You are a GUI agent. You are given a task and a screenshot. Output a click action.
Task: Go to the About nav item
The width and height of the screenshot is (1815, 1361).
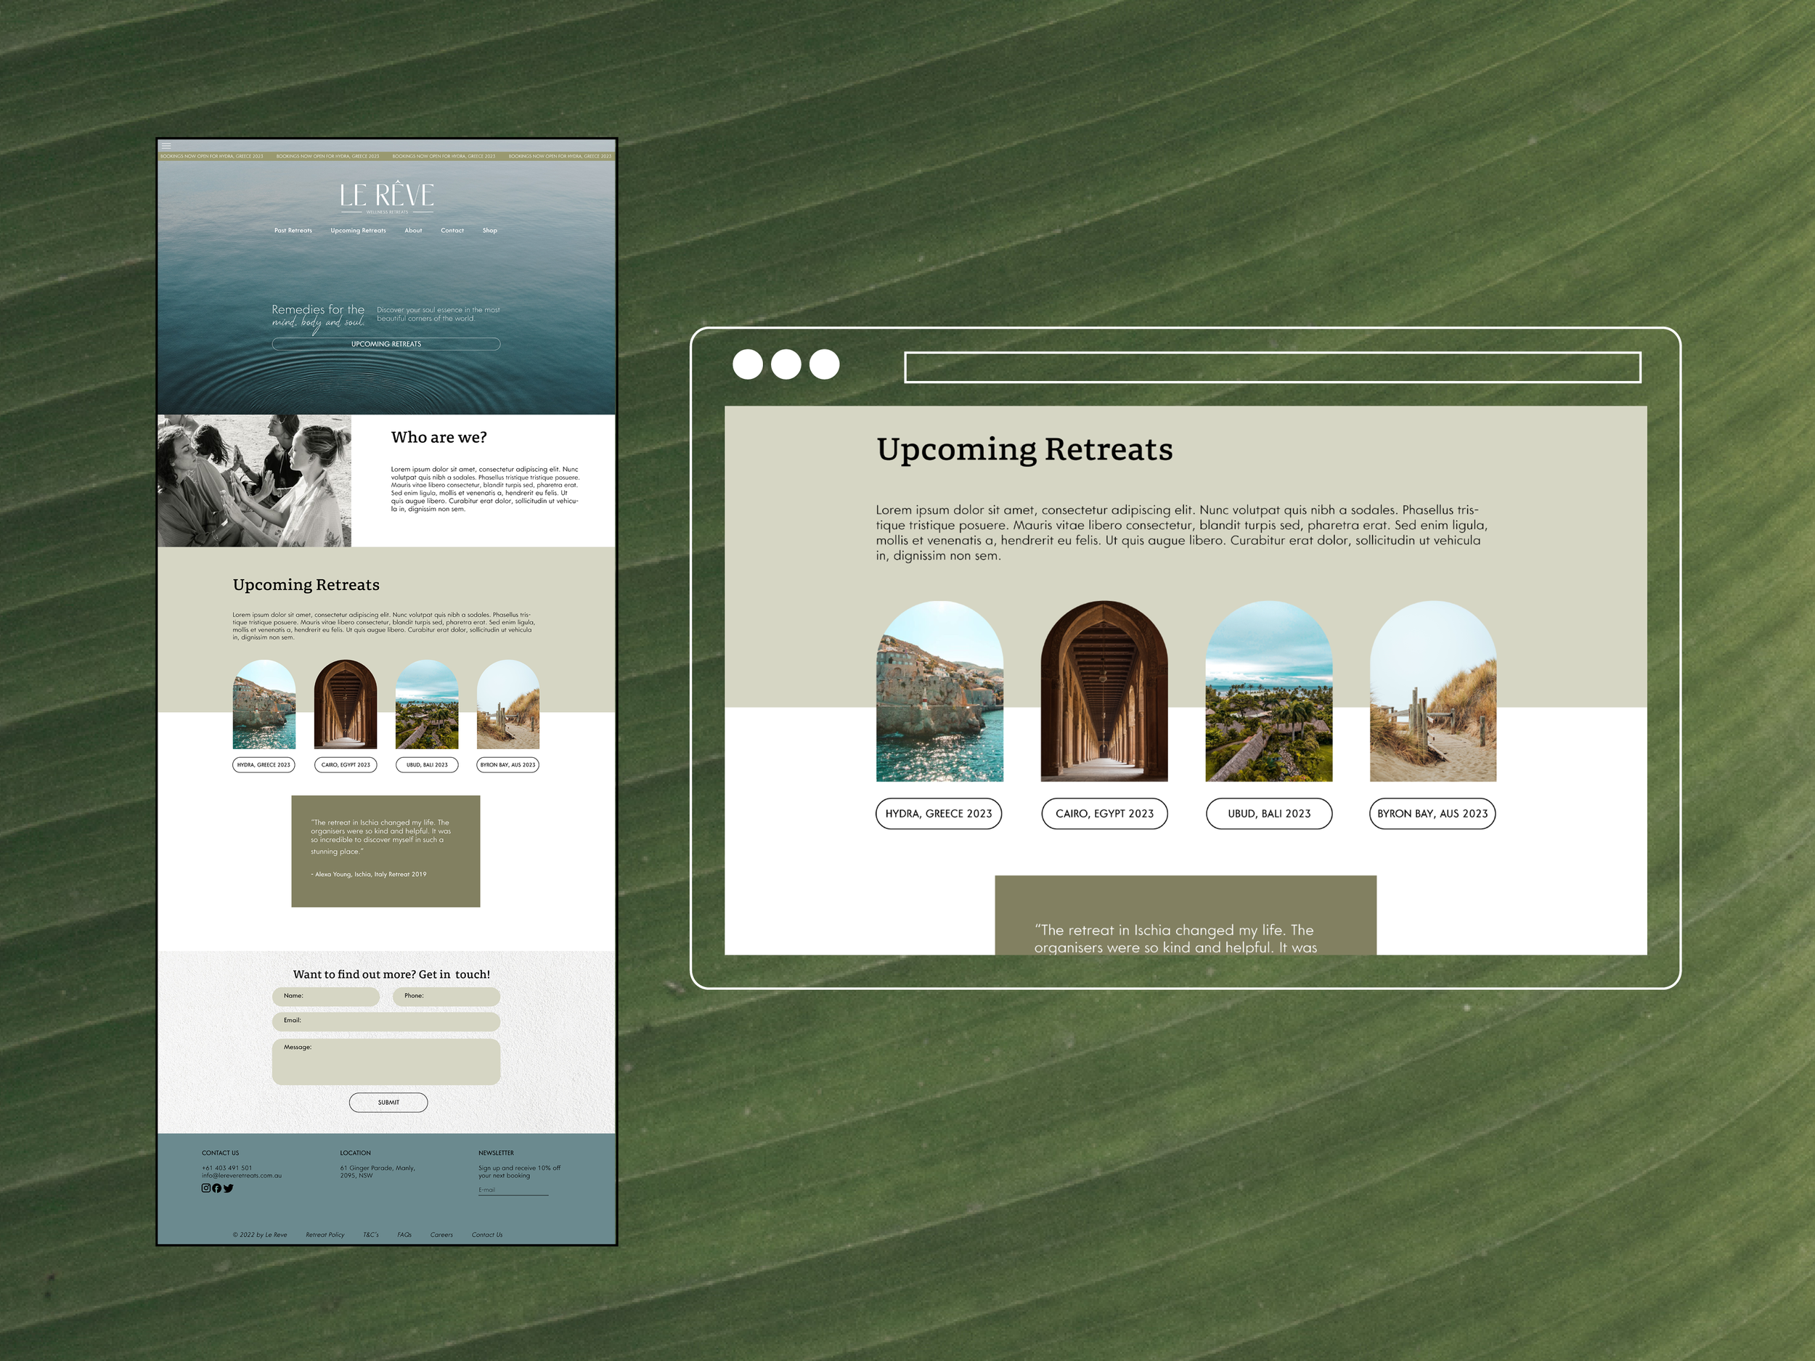pyautogui.click(x=412, y=231)
